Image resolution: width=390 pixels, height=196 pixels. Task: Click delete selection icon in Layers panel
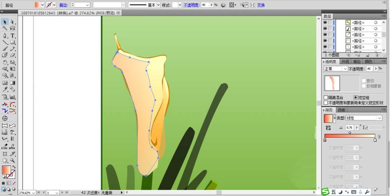tap(377, 55)
